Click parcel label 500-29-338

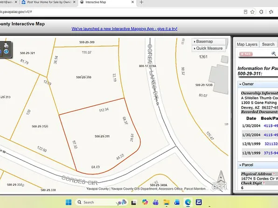[x=48, y=190]
